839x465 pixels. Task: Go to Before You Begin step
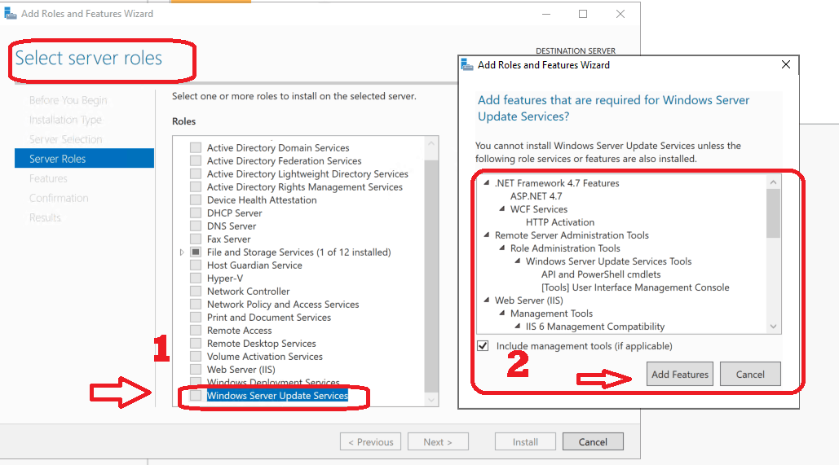68,100
